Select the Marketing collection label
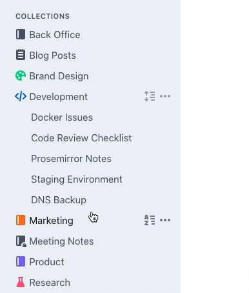Image resolution: width=249 pixels, height=293 pixels. [52, 221]
